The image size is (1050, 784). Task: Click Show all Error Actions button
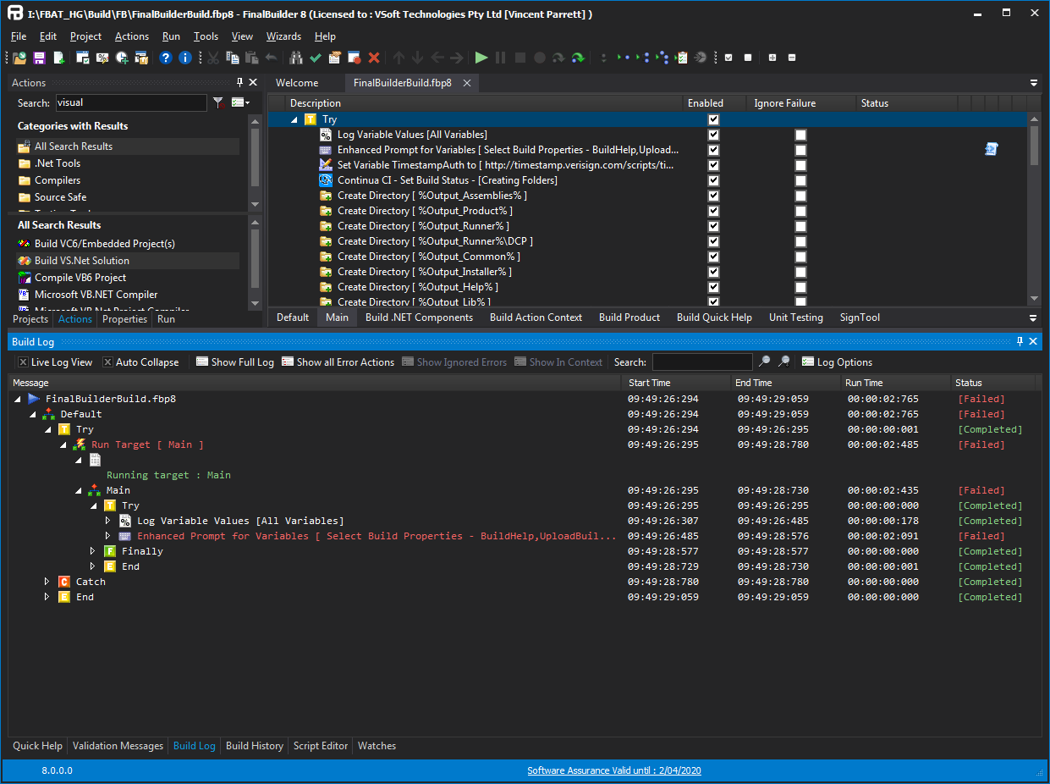point(338,362)
